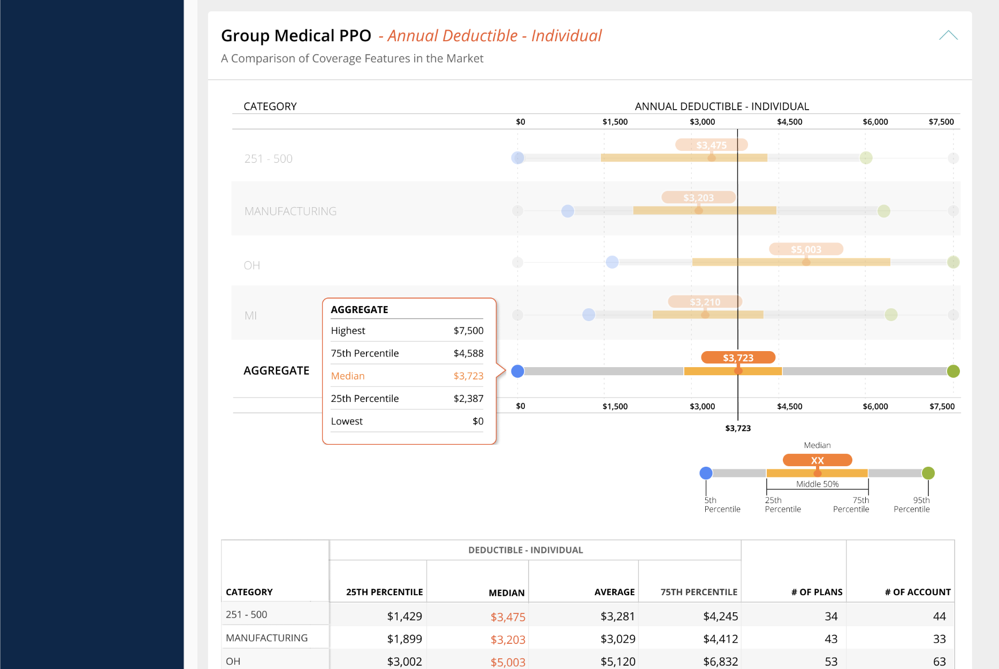999x669 pixels.
Task: Select the MI category chart label
Action: pos(250,316)
